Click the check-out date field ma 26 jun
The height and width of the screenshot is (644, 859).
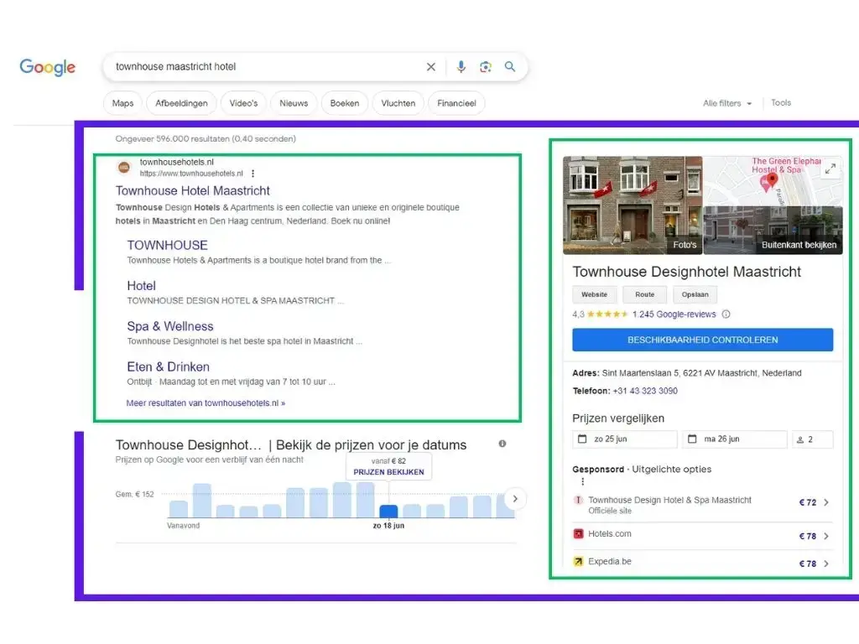734,439
